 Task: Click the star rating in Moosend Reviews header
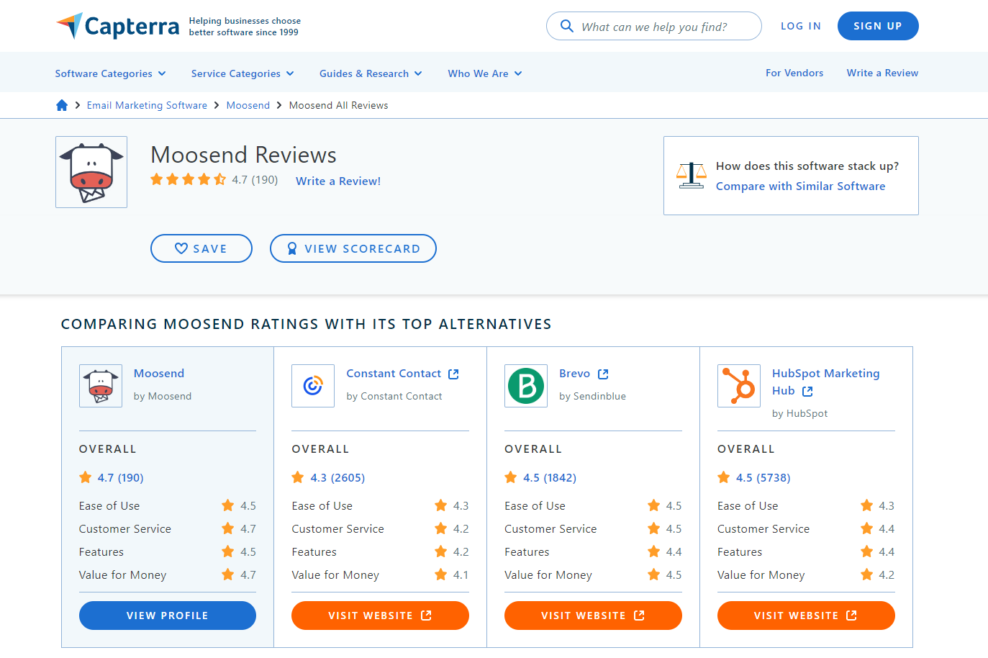tap(189, 179)
